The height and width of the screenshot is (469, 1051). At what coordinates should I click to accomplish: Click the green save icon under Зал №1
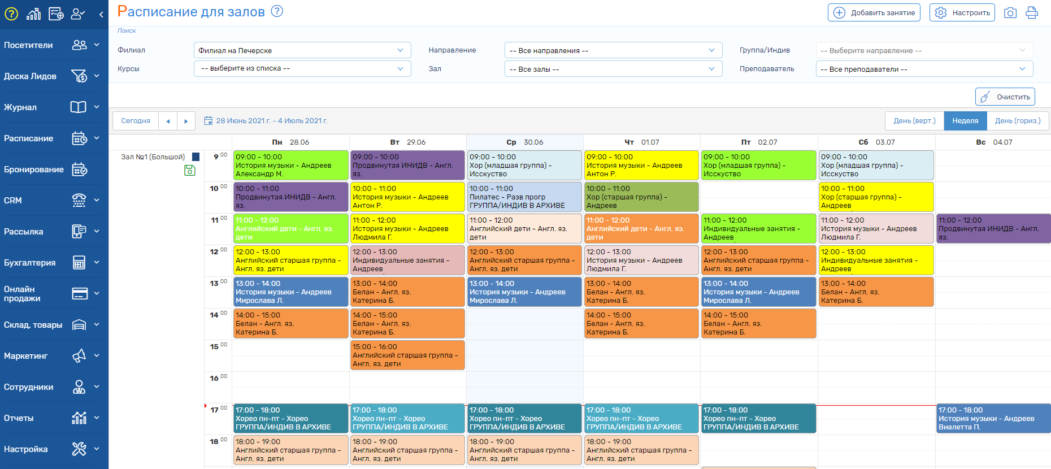(190, 170)
